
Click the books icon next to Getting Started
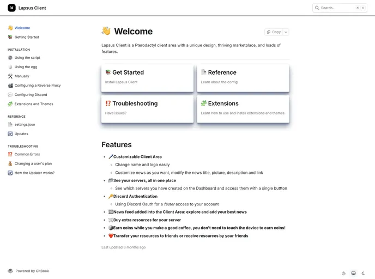click(10, 37)
